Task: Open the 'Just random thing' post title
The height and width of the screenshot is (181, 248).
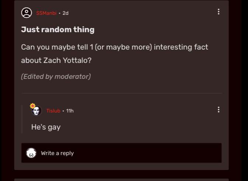Action: point(58,30)
